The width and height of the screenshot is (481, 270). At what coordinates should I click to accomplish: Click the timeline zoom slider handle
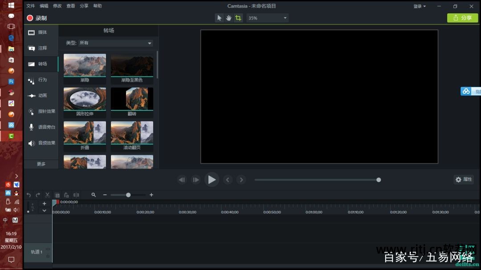coord(128,195)
